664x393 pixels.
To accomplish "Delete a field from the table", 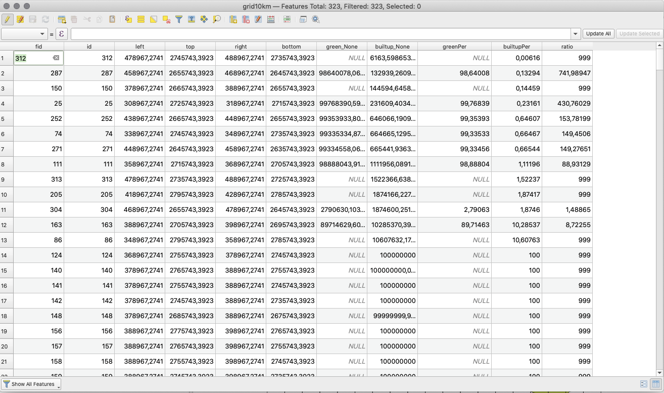I will point(246,19).
